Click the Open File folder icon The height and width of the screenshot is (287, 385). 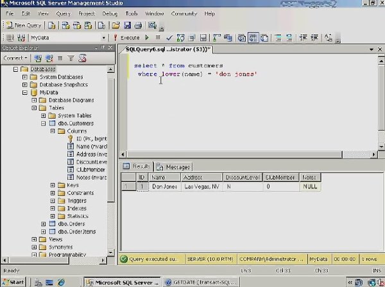pos(116,25)
